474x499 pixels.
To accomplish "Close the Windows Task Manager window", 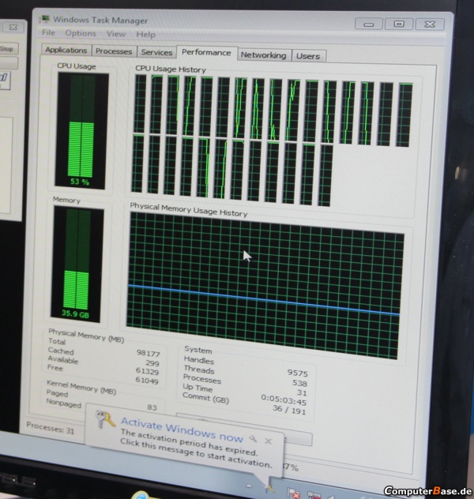I will click(430, 24).
